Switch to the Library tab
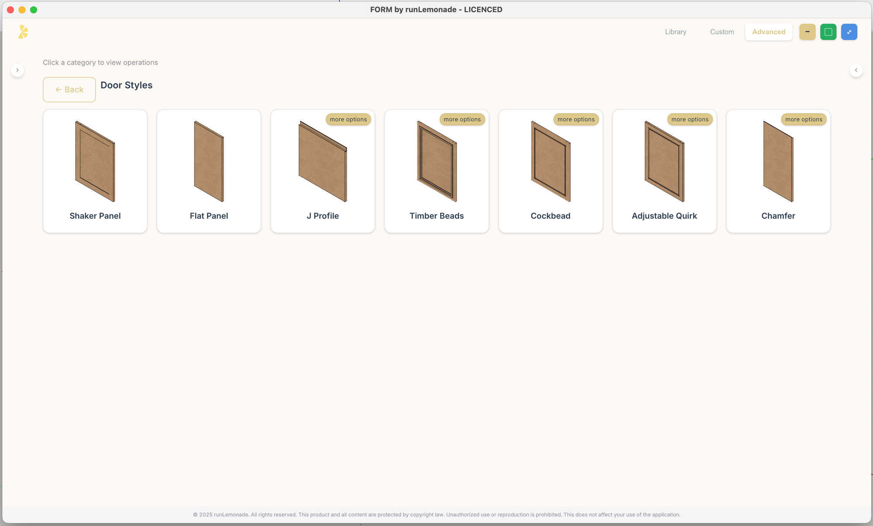The width and height of the screenshot is (873, 526). (675, 32)
